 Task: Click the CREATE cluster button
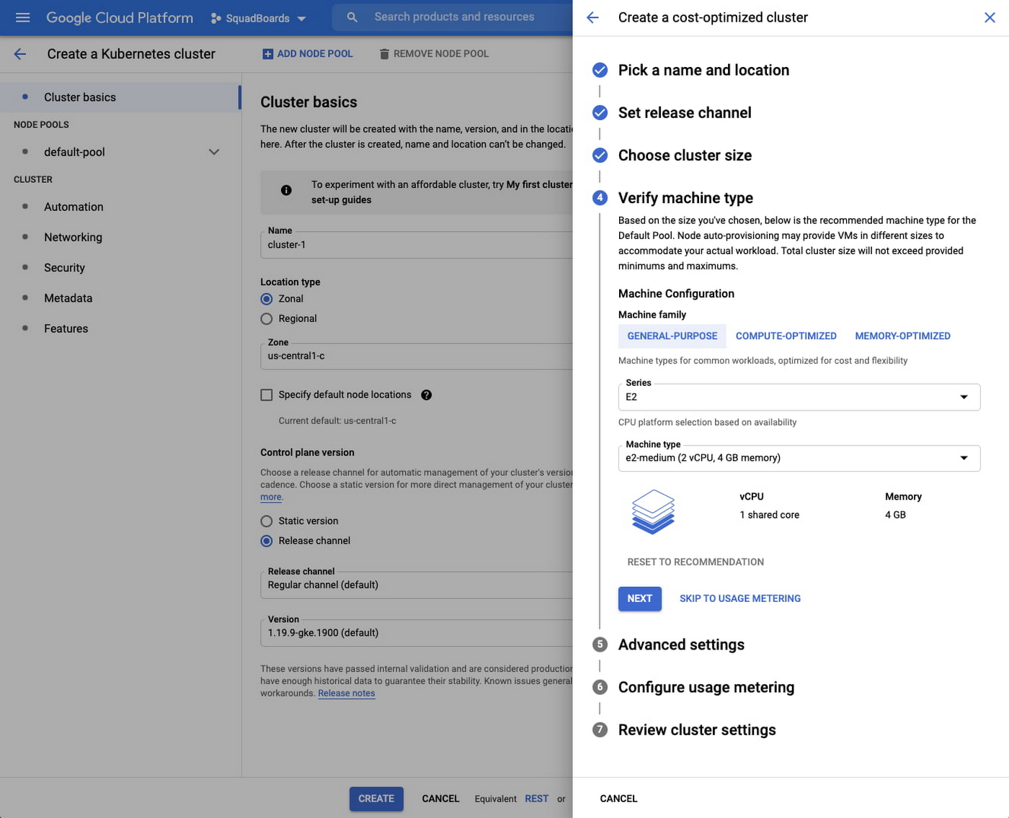click(376, 799)
